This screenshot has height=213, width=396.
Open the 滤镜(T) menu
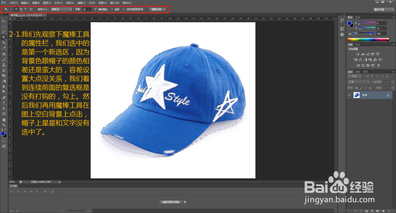click(x=81, y=3)
